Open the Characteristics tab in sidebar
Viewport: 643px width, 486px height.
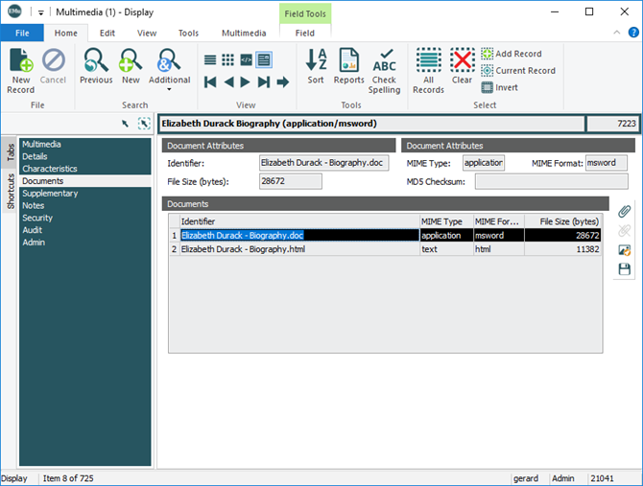click(84, 169)
